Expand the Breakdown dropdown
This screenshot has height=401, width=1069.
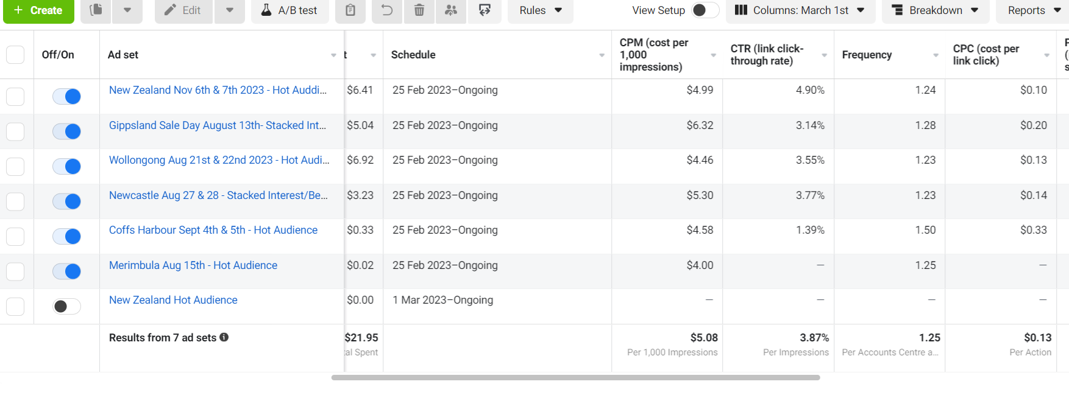935,10
